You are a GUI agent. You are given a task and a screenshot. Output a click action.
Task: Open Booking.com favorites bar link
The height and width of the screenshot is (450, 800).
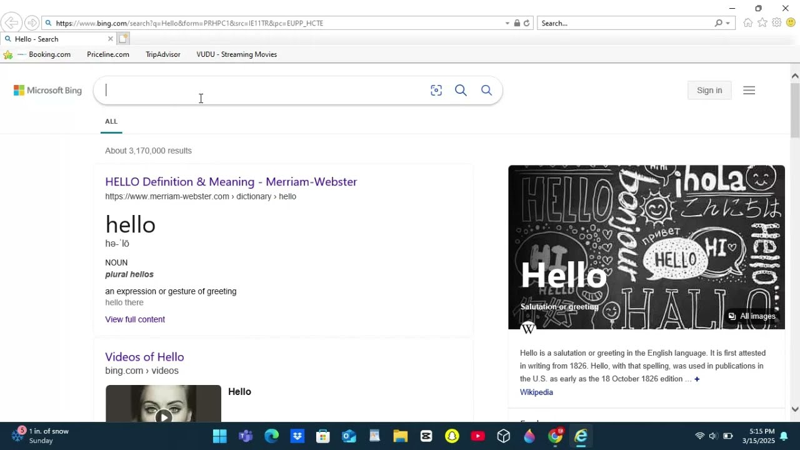[x=44, y=54]
